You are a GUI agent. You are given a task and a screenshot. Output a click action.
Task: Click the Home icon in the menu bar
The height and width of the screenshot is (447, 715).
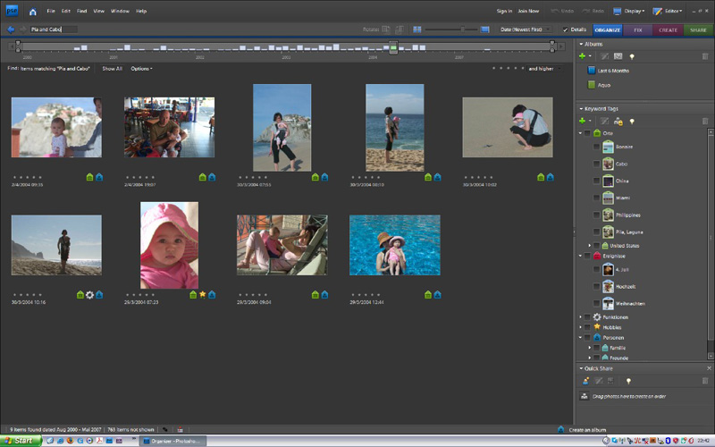(x=33, y=12)
